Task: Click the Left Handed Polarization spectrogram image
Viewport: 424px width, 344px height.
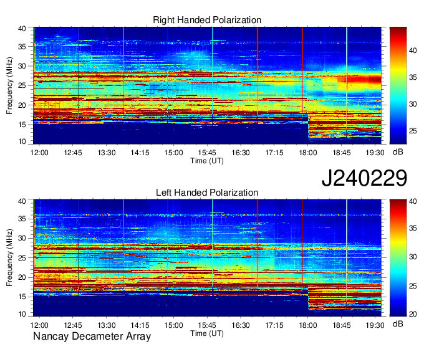Action: click(208, 258)
